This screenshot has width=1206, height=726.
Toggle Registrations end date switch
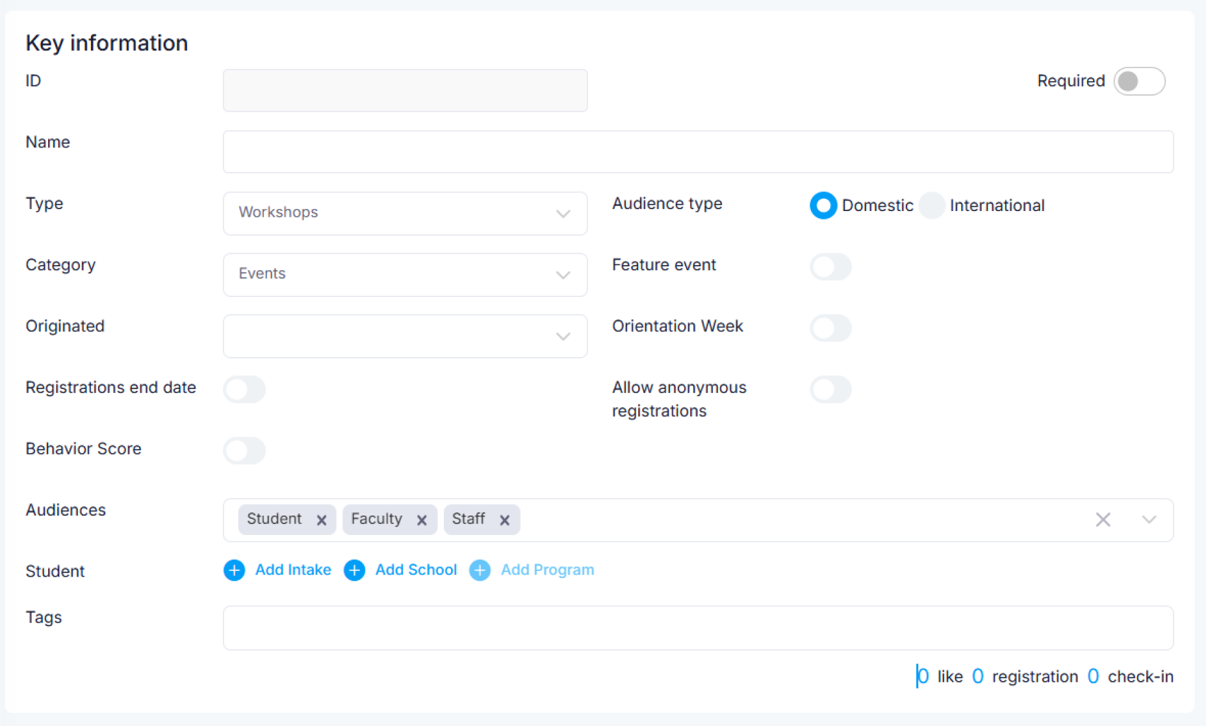click(x=244, y=390)
